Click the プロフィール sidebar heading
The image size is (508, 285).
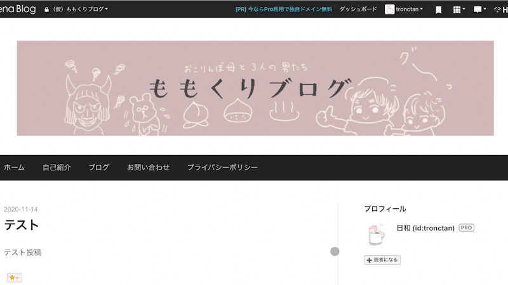point(385,209)
